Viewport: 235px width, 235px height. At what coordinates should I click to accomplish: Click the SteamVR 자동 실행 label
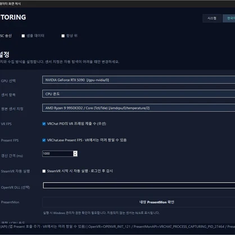tap(15, 171)
